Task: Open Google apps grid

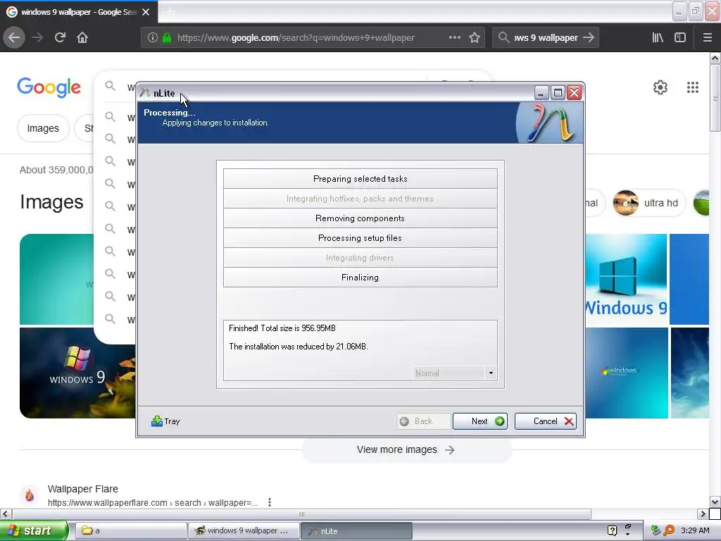Action: pos(693,87)
